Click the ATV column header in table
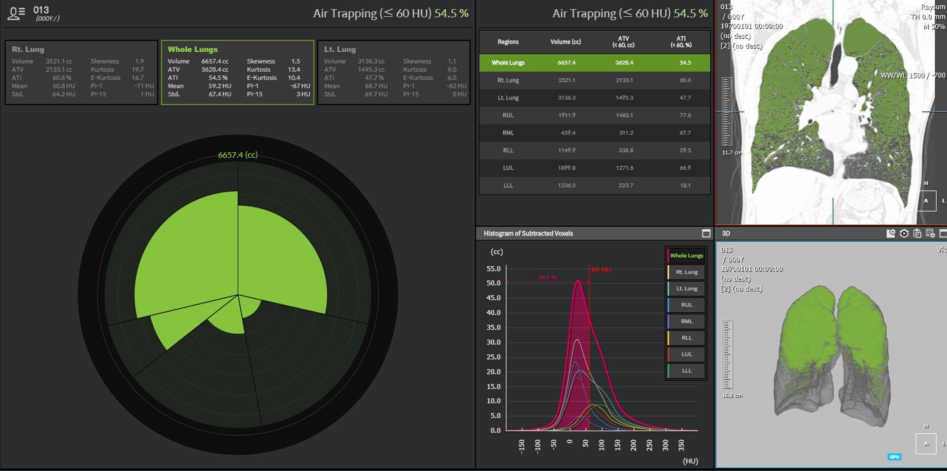This screenshot has height=471, width=947. (623, 42)
